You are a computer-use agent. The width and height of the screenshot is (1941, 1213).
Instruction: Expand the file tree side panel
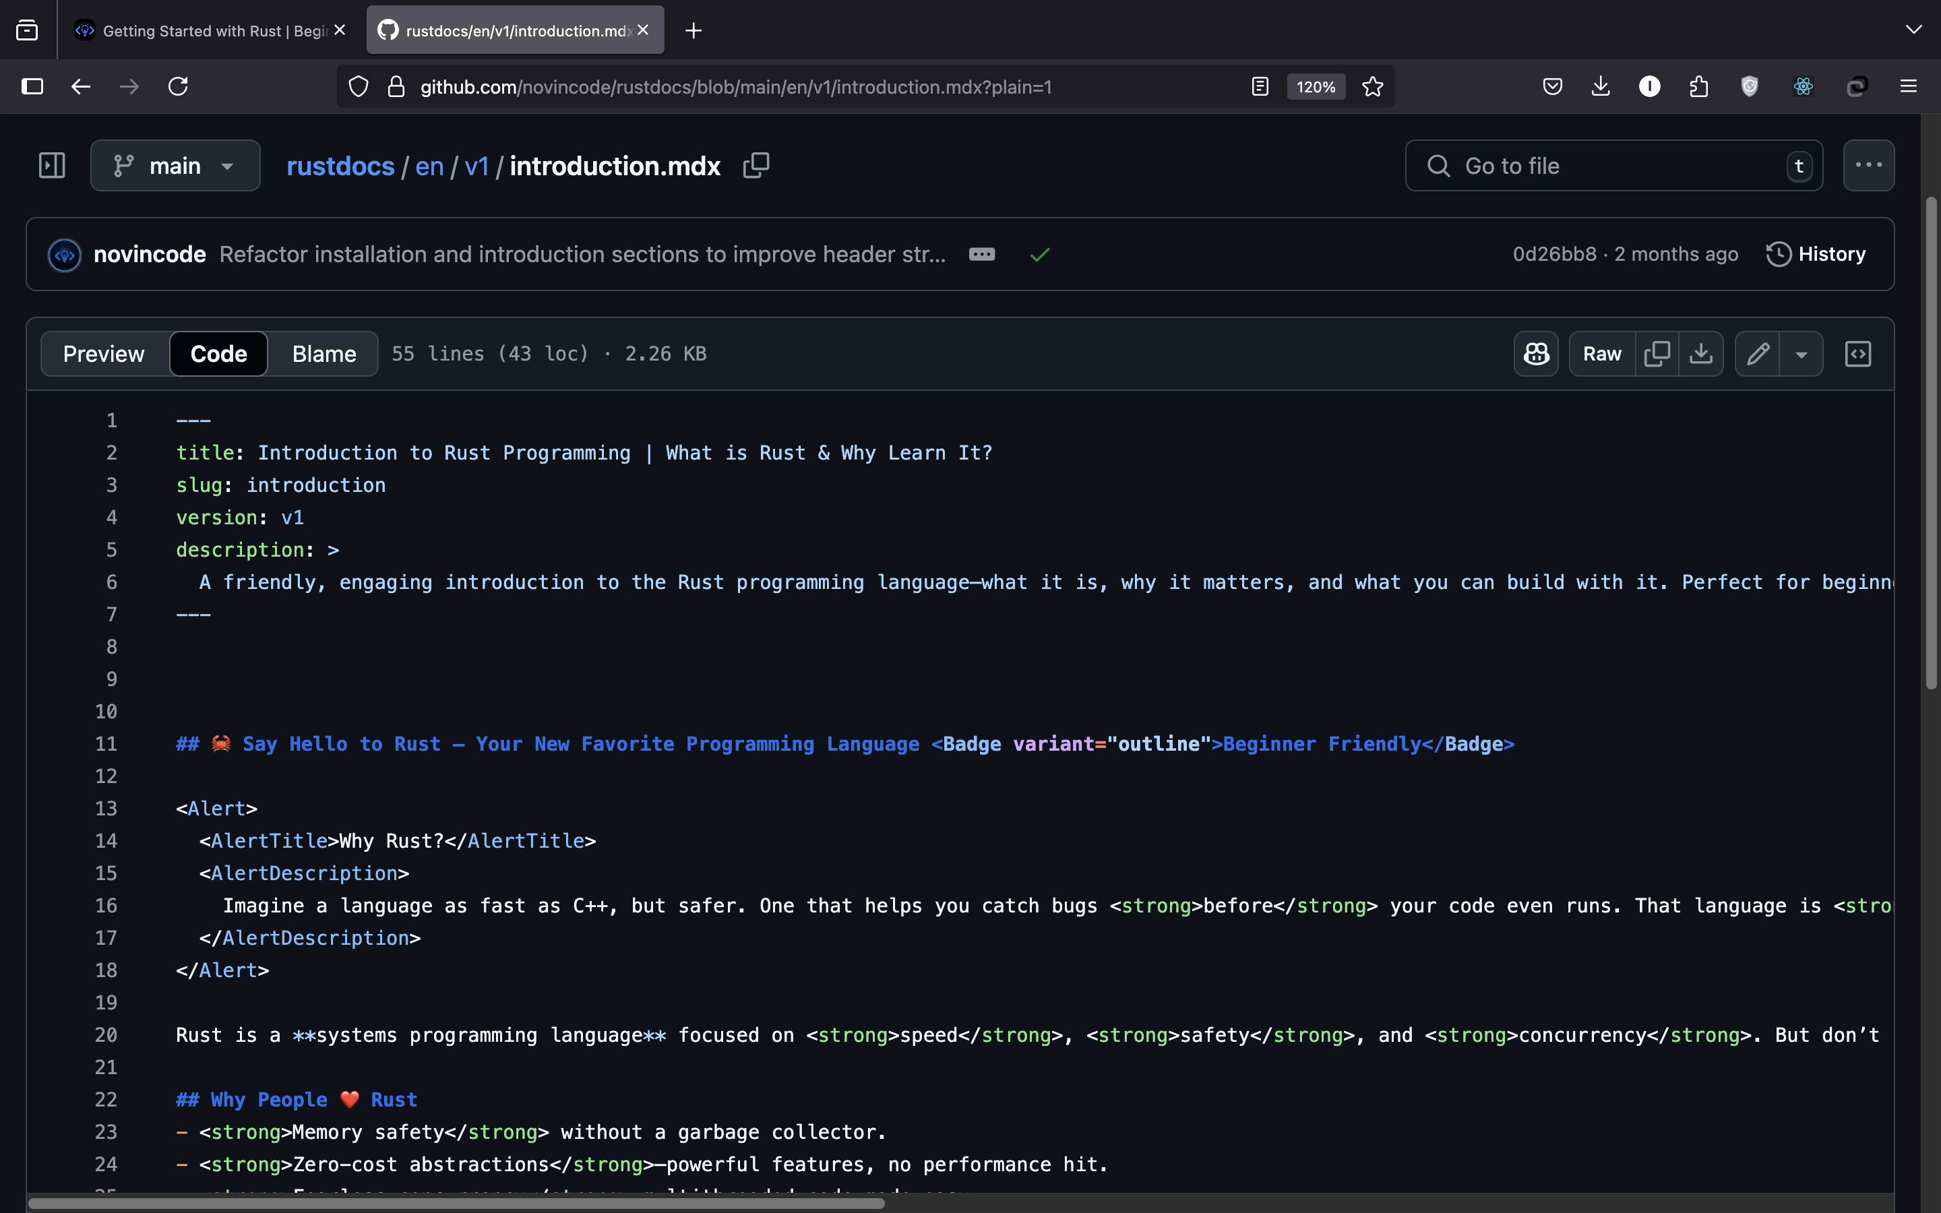coord(52,165)
